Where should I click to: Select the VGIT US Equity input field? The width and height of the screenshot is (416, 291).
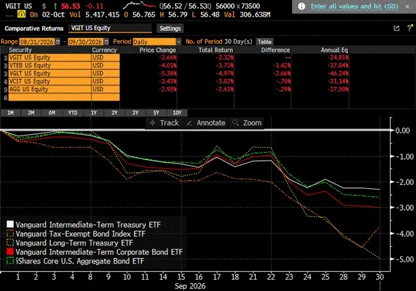110,28
